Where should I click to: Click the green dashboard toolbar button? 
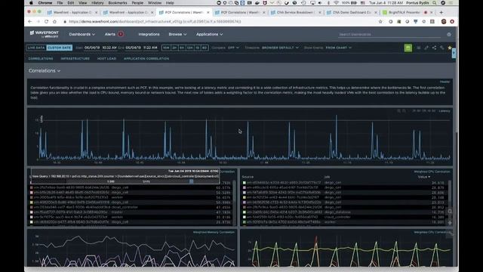(408, 48)
